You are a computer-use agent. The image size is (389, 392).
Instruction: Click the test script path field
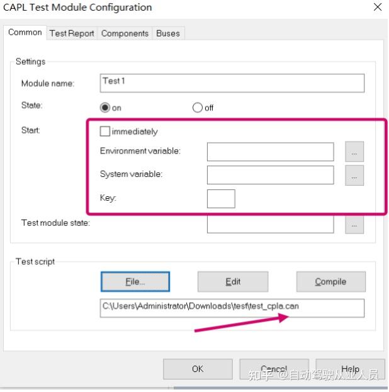click(x=232, y=308)
